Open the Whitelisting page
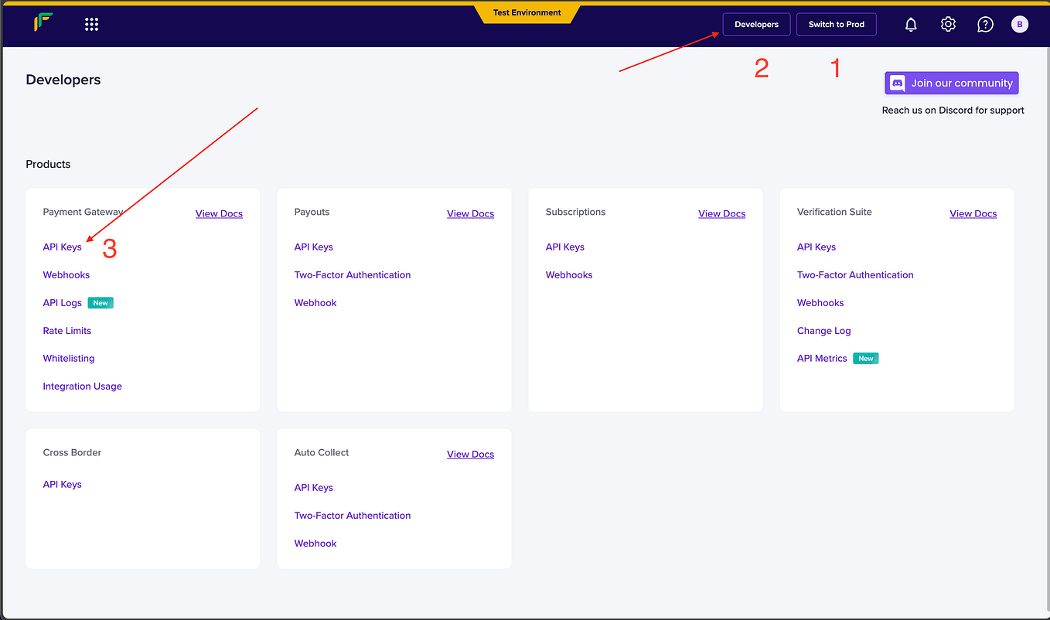 (68, 358)
